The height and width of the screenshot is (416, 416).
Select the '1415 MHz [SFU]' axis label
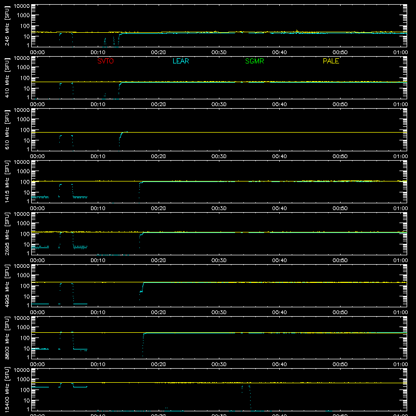tap(7, 181)
